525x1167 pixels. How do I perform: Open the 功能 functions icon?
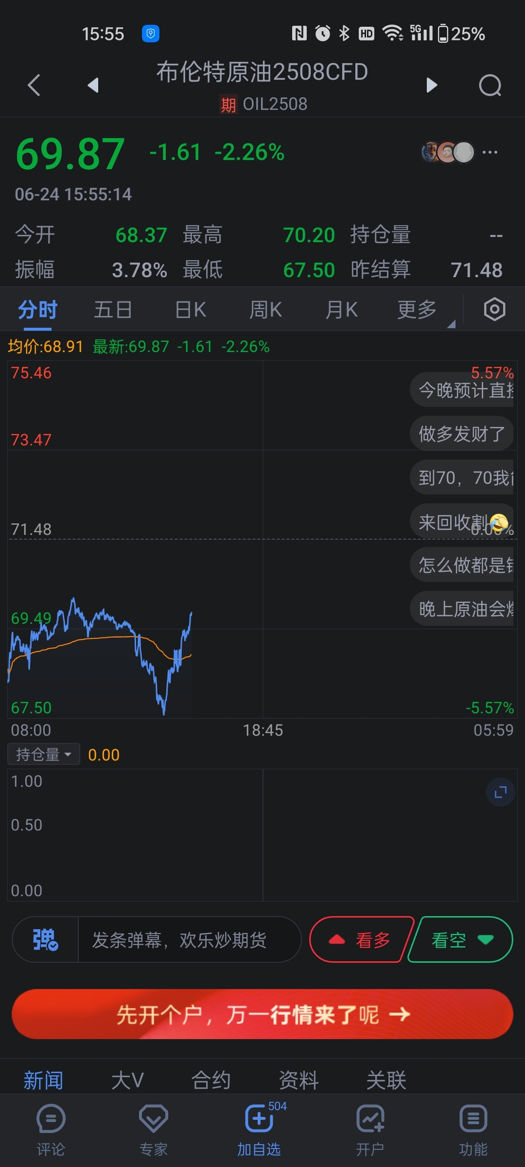click(473, 1130)
